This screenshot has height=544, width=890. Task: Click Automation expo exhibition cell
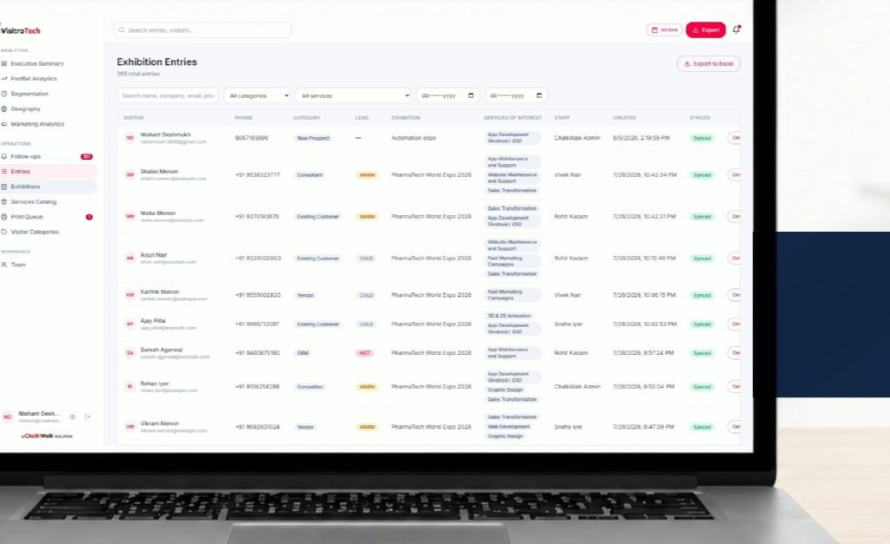[x=413, y=138]
